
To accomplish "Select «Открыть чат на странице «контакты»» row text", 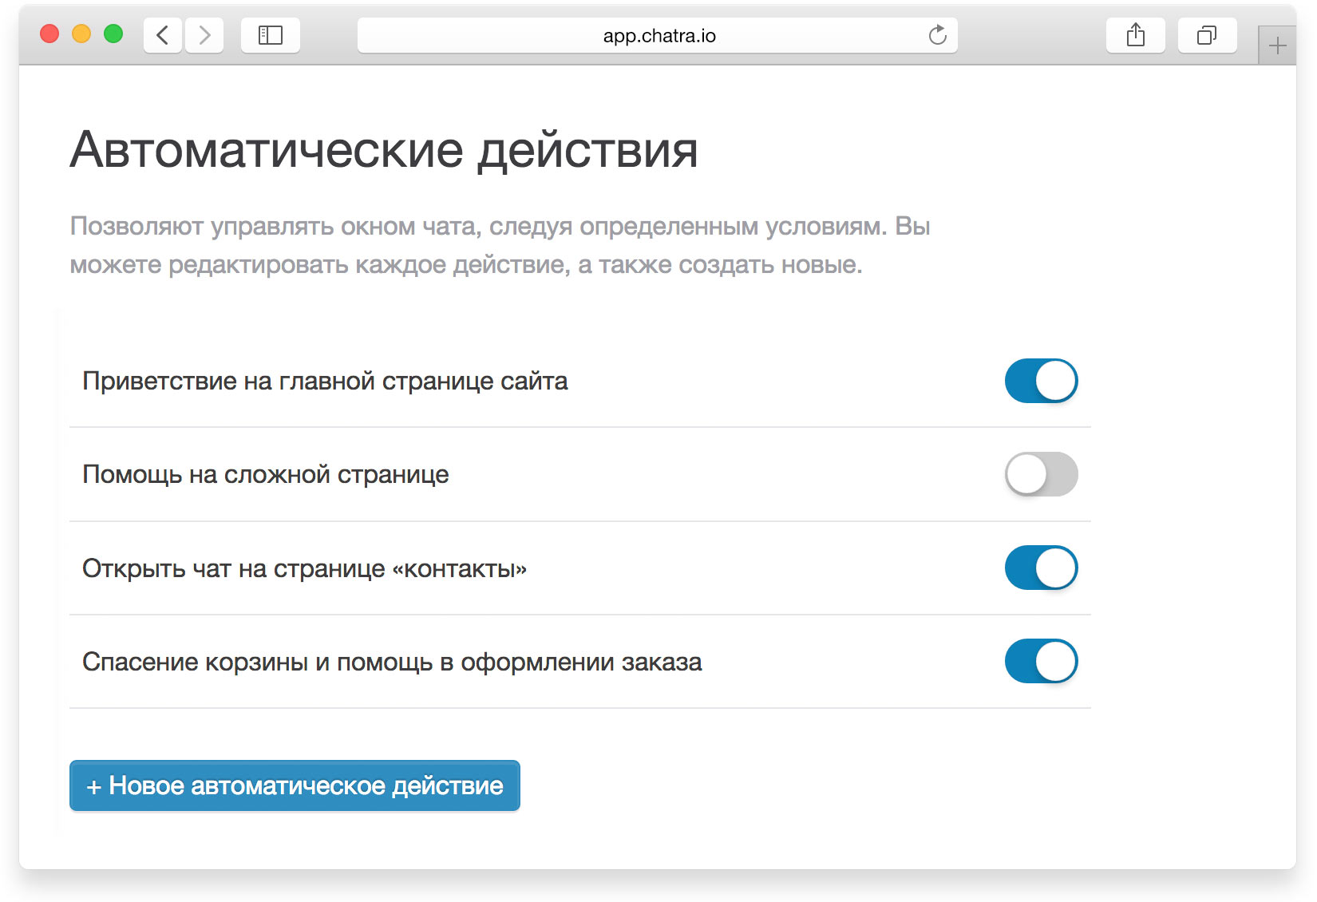I will (304, 568).
